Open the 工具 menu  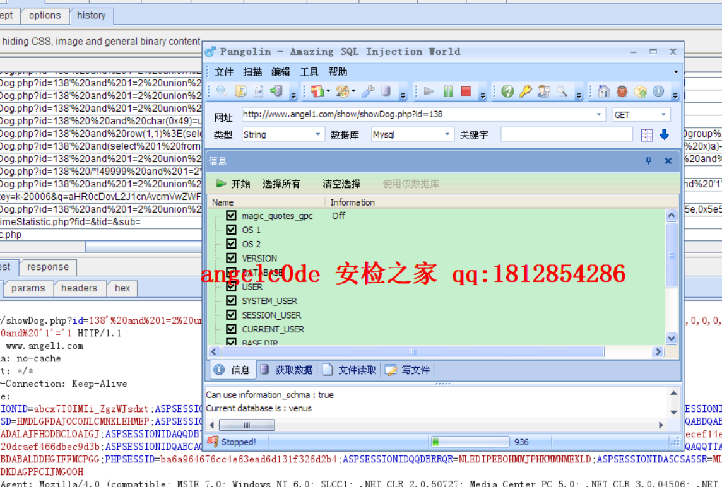[x=309, y=72]
